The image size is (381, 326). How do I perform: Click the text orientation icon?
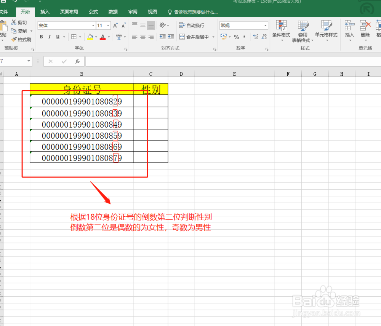(163, 25)
